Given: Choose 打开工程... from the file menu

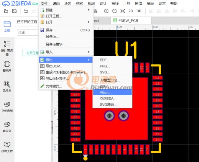Looking at the screenshot, I should (66, 16).
